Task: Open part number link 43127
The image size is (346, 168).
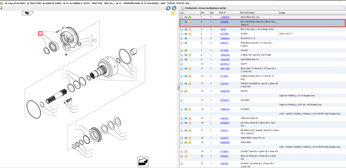Action: pyautogui.click(x=223, y=29)
